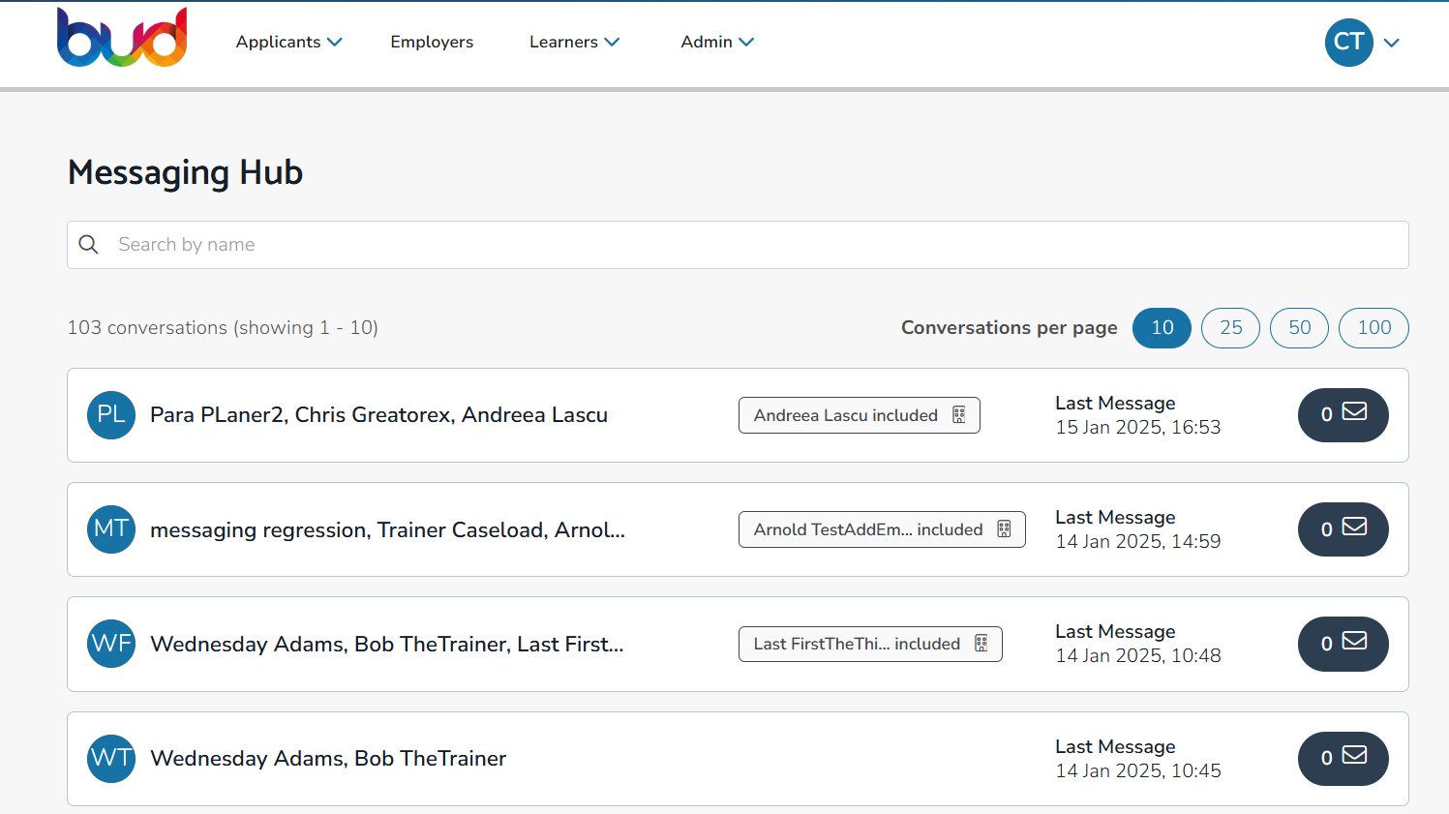Click the building icon beside Arnold TestAddEm included
The width and height of the screenshot is (1449, 814).
point(1005,528)
